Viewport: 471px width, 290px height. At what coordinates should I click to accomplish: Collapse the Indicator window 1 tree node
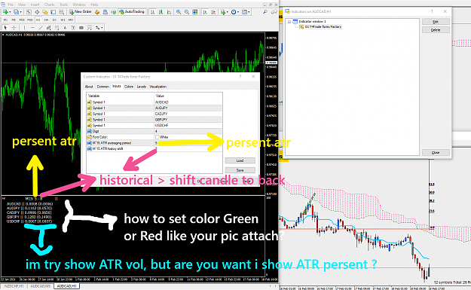coord(289,22)
